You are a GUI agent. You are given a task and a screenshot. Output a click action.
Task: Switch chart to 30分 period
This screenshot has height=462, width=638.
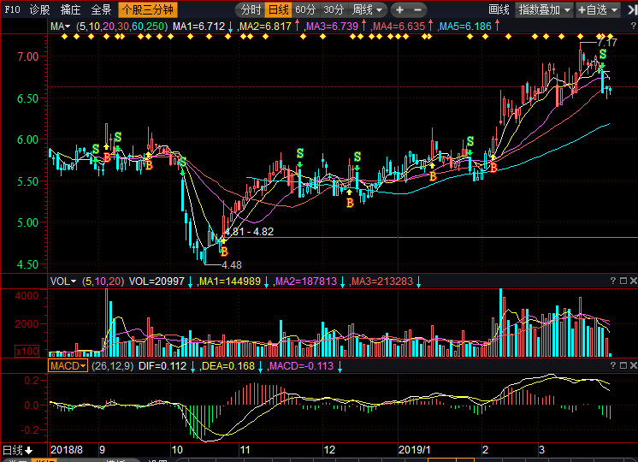pos(334,10)
